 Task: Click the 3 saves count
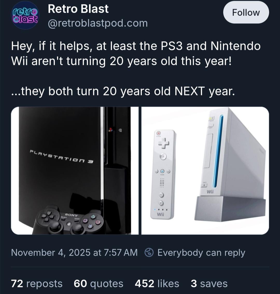209,284
